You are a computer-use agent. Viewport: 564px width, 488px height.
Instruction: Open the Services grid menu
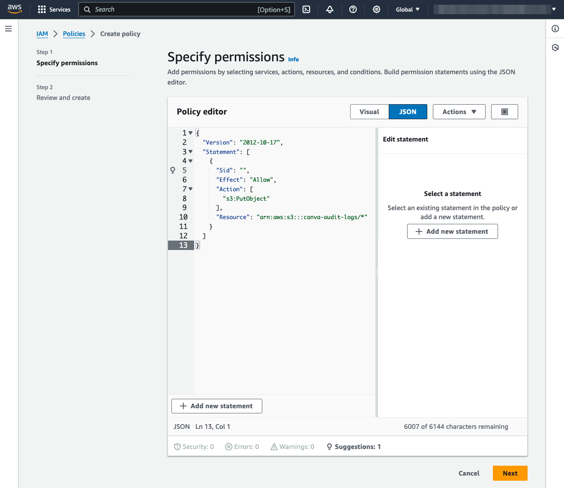[54, 9]
